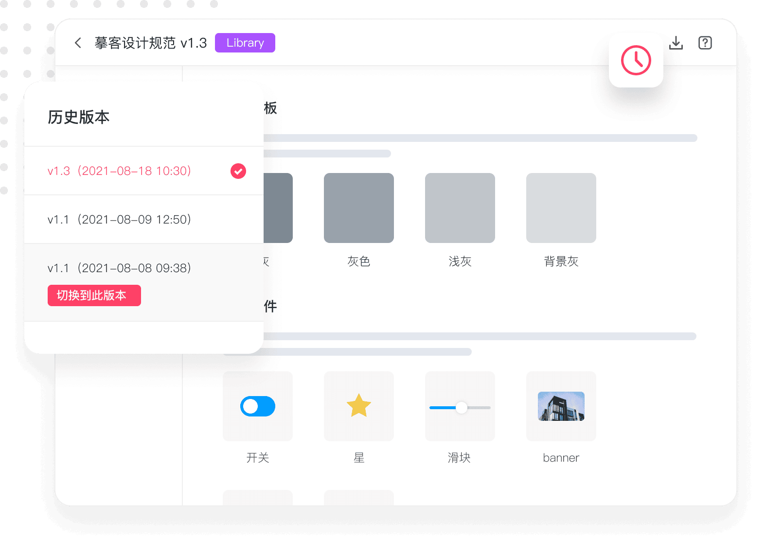
Task: Click the 摹客设计规范 v1.3 title
Action: 151,43
